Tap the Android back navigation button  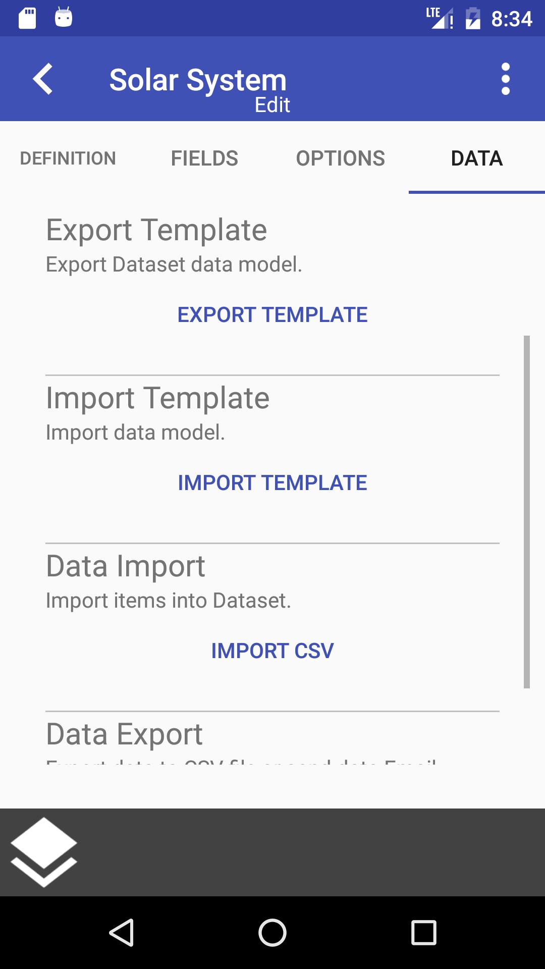click(x=122, y=932)
